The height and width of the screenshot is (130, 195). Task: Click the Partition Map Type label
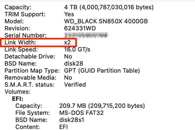(32, 71)
